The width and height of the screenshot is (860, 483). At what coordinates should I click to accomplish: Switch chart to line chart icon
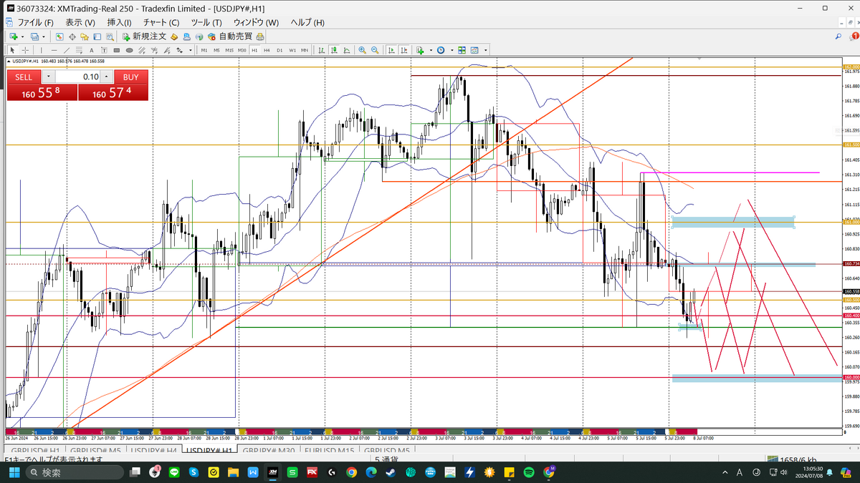click(347, 50)
